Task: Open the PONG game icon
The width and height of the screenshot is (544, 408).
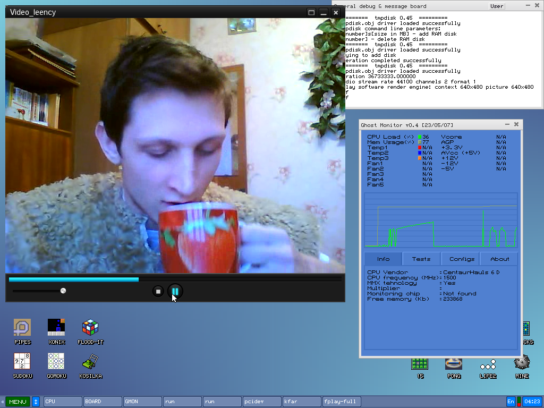Action: click(454, 364)
